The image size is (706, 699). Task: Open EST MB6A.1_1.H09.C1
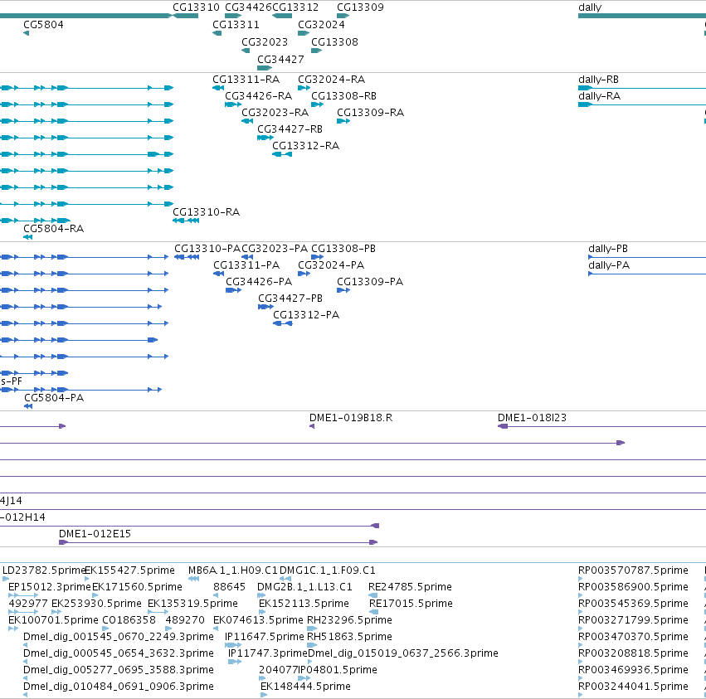233,570
